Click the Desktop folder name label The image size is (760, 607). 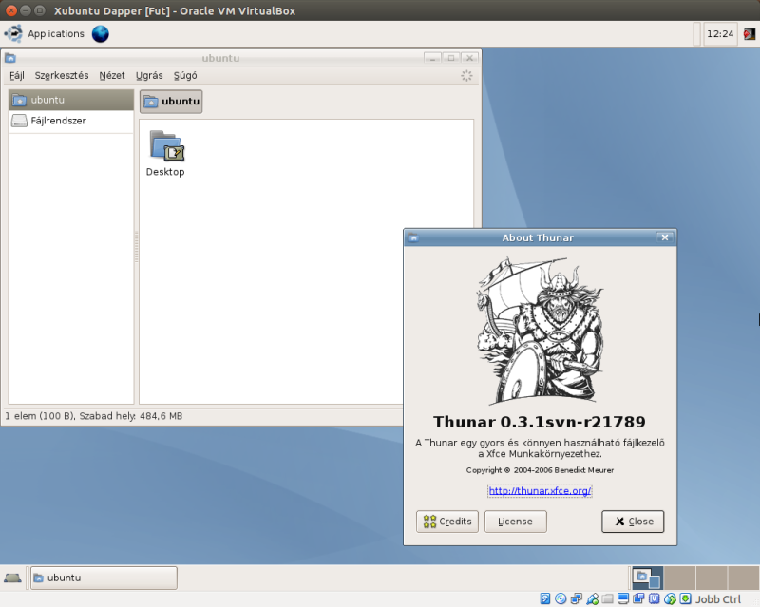(x=165, y=172)
